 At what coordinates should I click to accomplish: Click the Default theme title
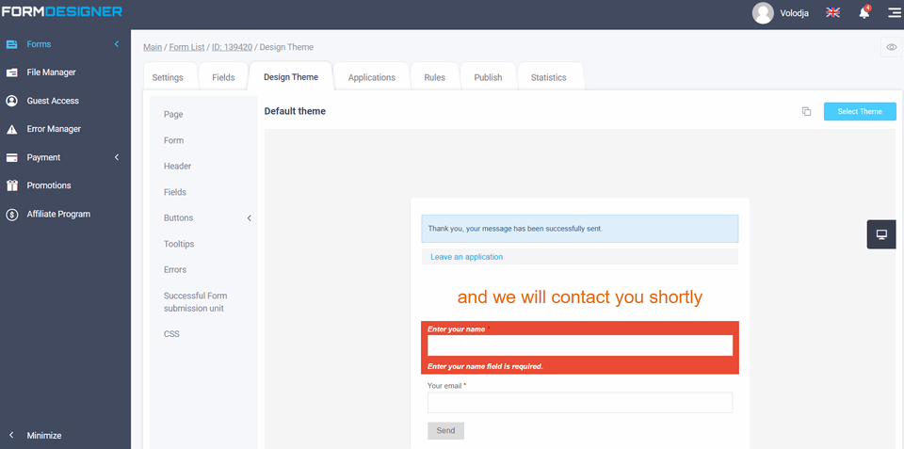click(x=295, y=111)
